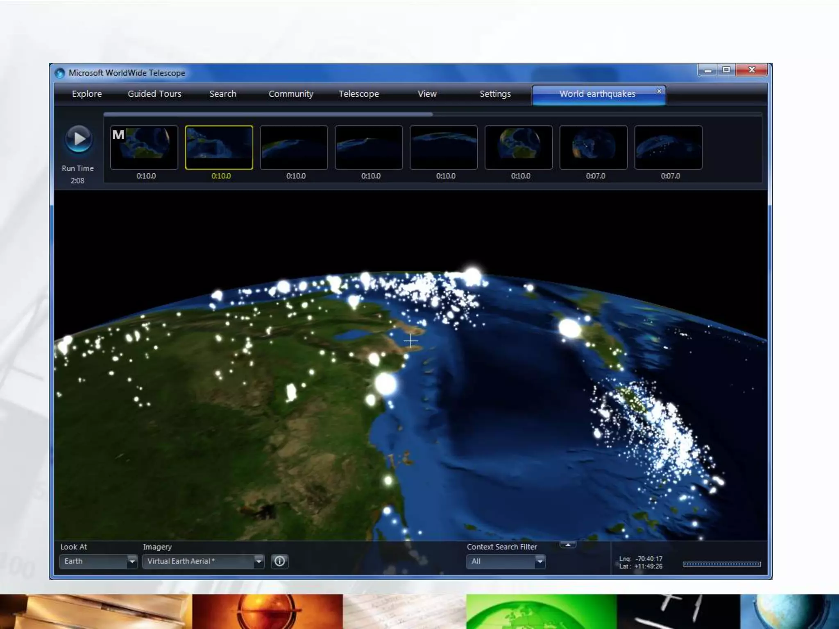
Task: Open the Telescope menu
Action: pos(359,94)
